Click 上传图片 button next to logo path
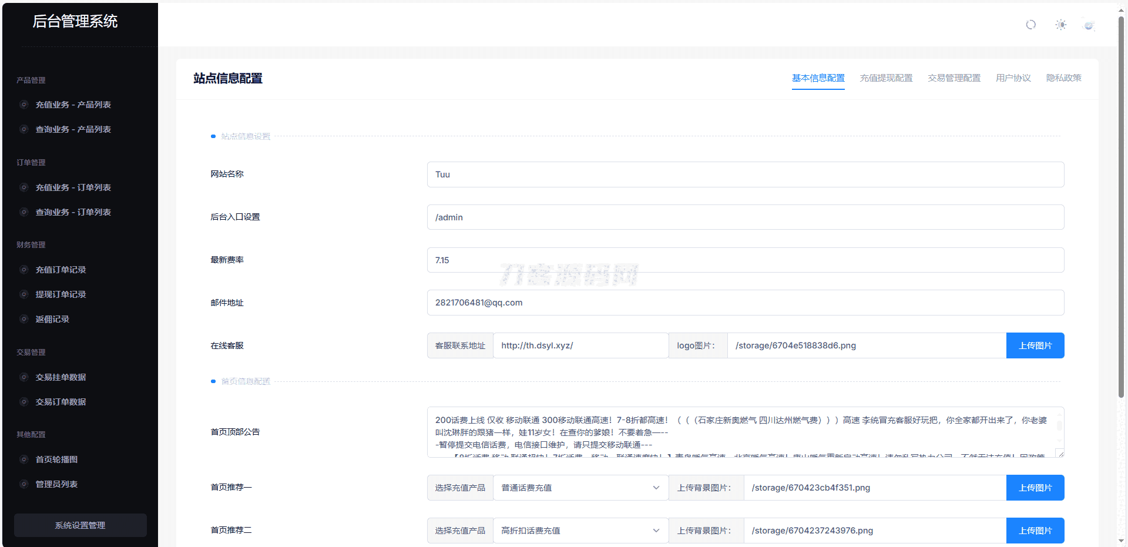 point(1035,345)
